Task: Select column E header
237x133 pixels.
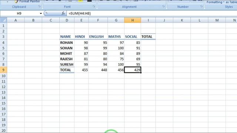Action: [x=81, y=20]
